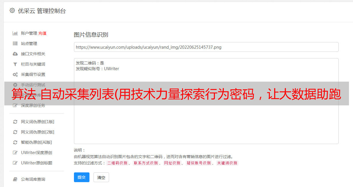Click the 图片信息识别 heading
Viewport: 353px width, 187px height.
coord(91,35)
